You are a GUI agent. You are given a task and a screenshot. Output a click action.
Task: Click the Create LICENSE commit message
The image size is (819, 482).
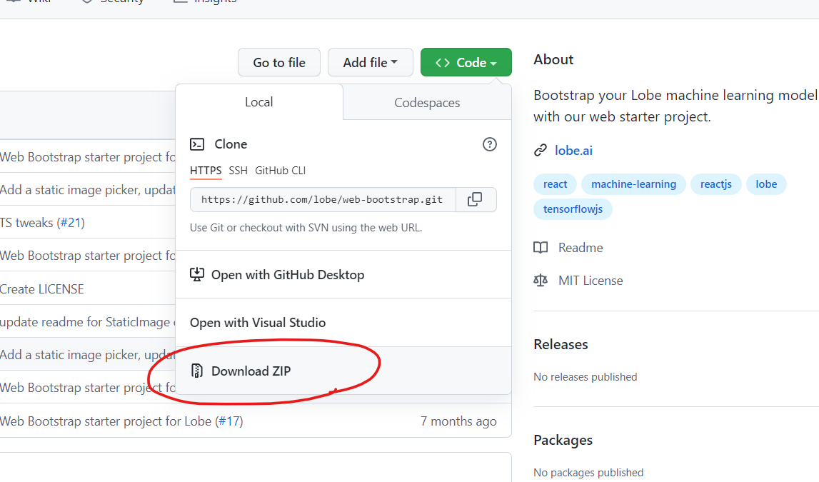click(42, 288)
